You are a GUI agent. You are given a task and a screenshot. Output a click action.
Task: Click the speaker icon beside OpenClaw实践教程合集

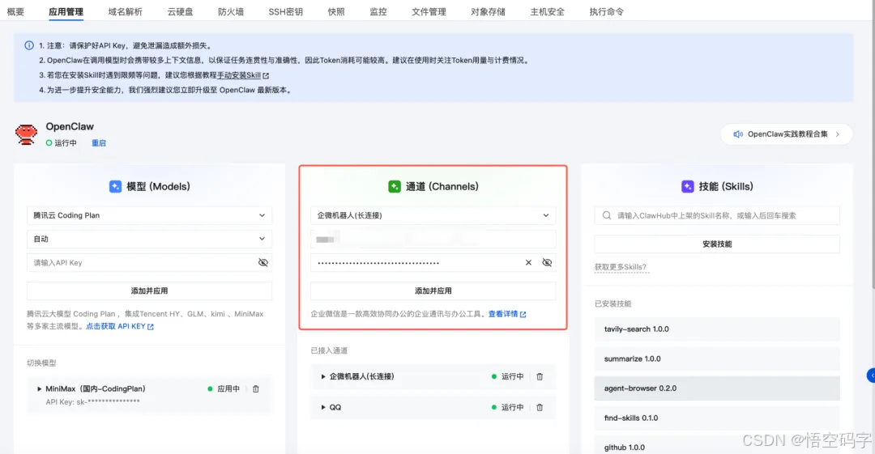pos(738,134)
